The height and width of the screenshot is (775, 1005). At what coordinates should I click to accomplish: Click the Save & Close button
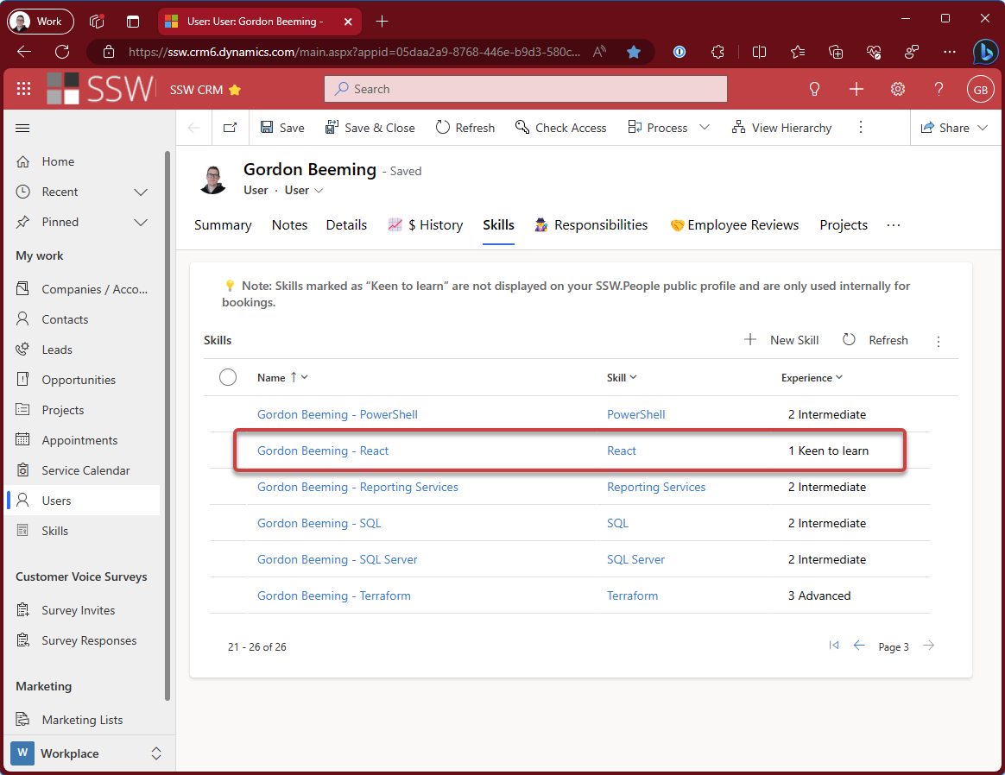pyautogui.click(x=370, y=128)
